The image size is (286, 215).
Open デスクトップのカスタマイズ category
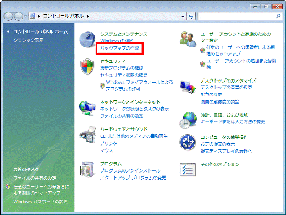tap(228, 80)
